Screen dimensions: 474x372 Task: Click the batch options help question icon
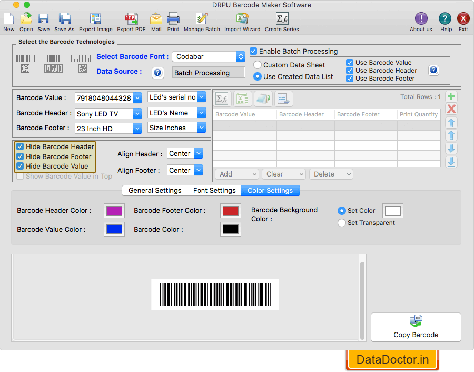click(x=433, y=71)
